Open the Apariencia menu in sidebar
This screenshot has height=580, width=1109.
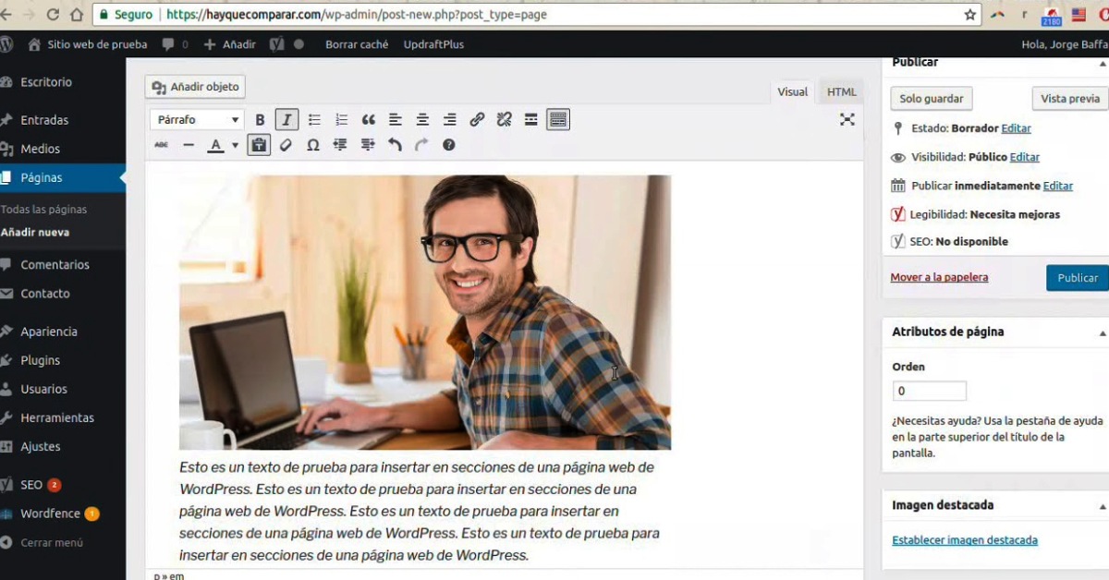pos(49,332)
